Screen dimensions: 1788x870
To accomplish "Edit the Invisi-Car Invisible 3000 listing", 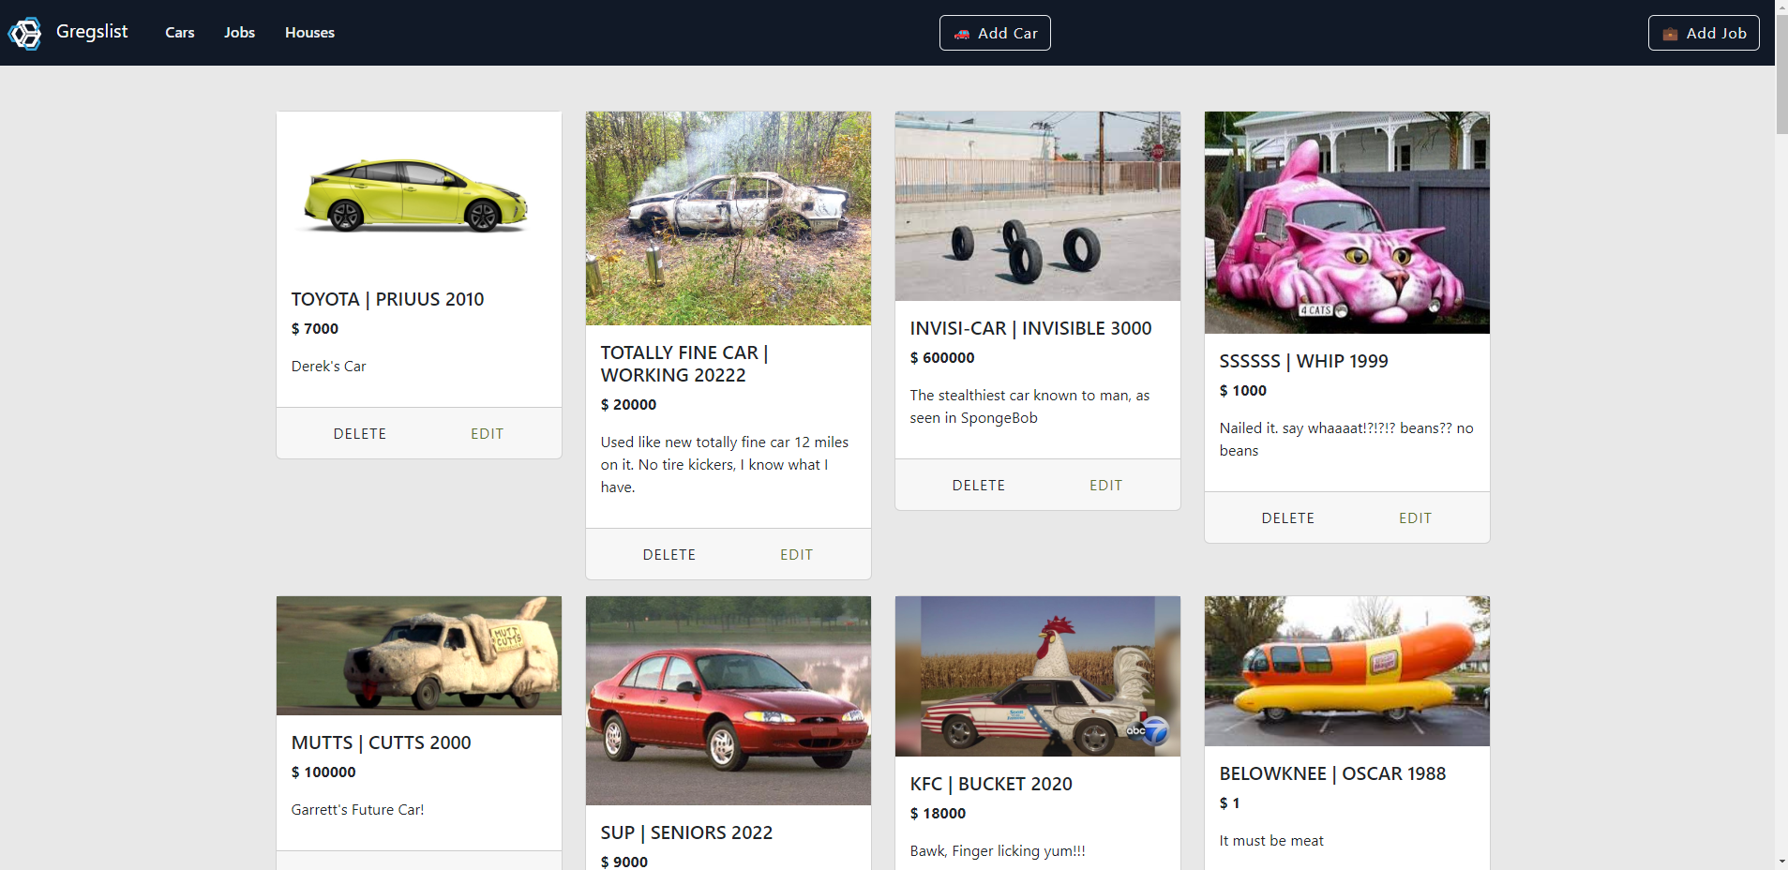I will coord(1105,486).
